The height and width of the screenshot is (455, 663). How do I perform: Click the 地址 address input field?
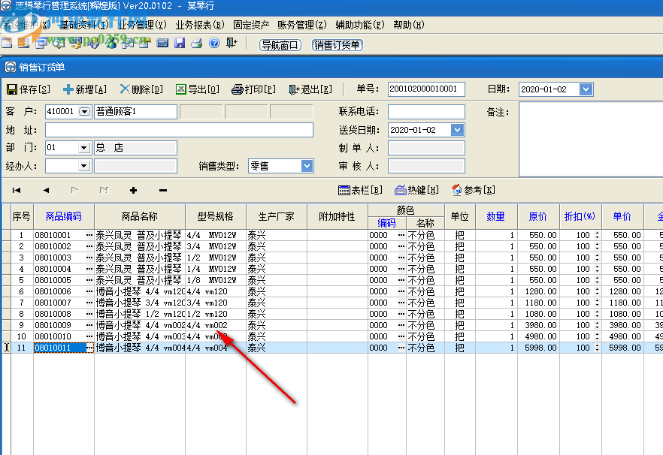[179, 130]
